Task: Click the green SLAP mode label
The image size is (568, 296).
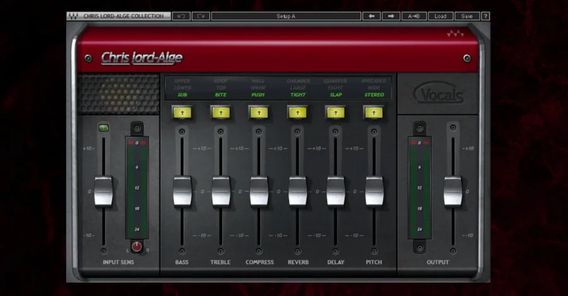Action: [336, 94]
